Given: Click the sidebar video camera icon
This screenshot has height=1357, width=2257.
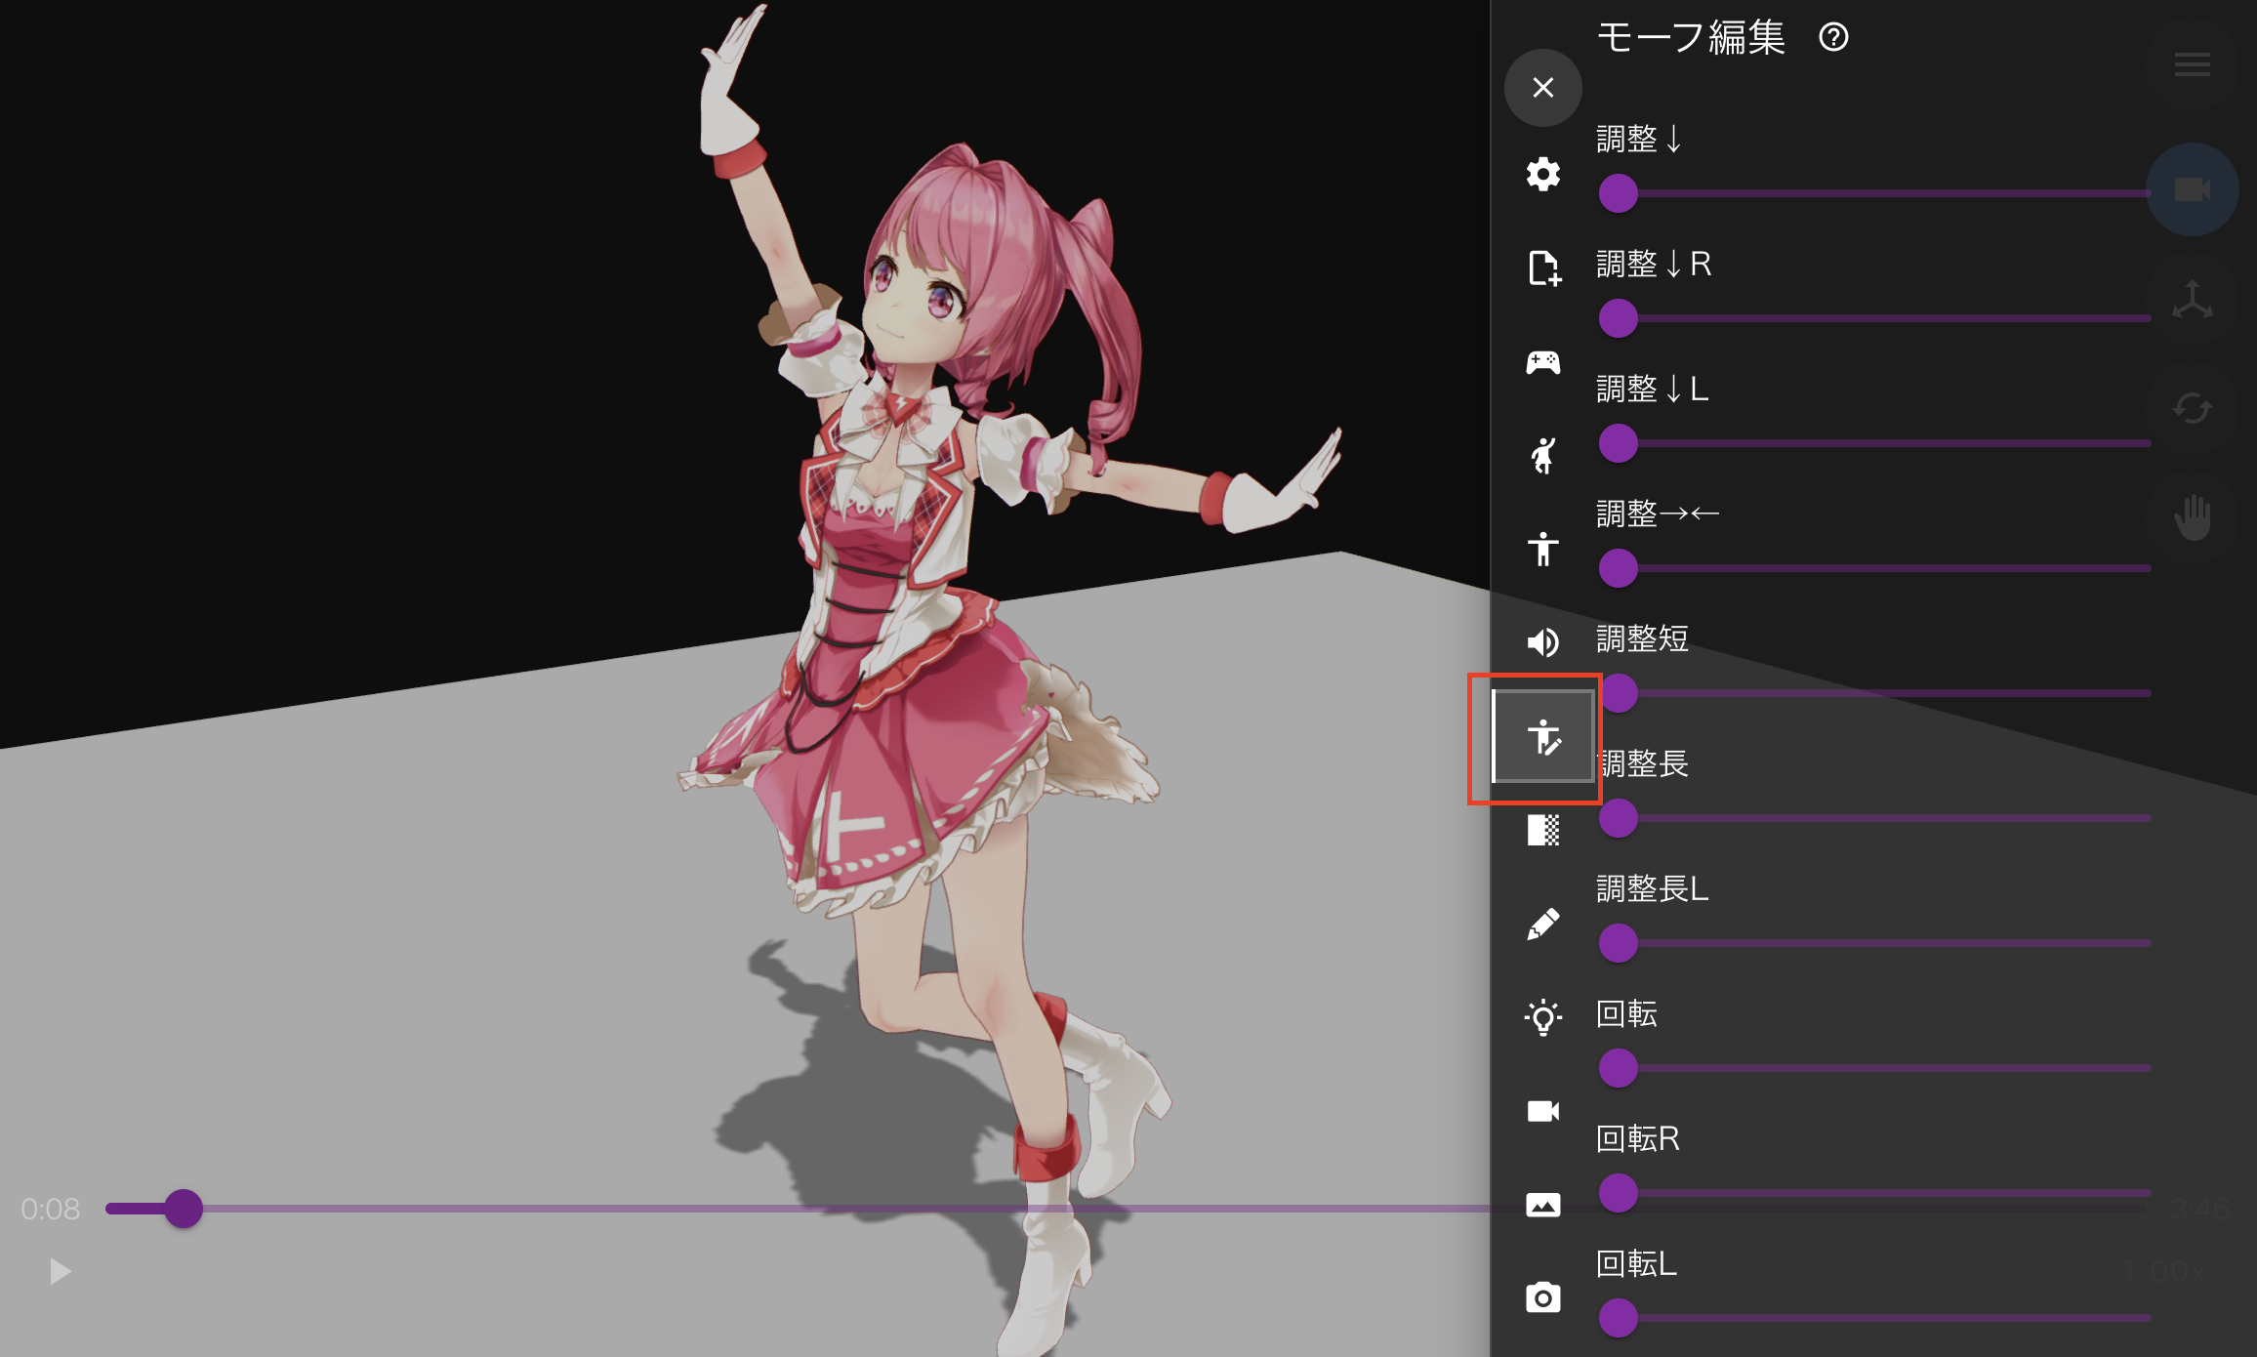Looking at the screenshot, I should 1542,1111.
